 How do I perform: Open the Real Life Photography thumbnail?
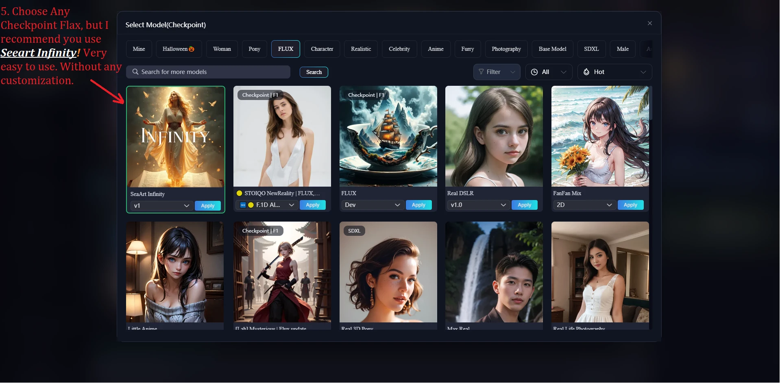[600, 272]
